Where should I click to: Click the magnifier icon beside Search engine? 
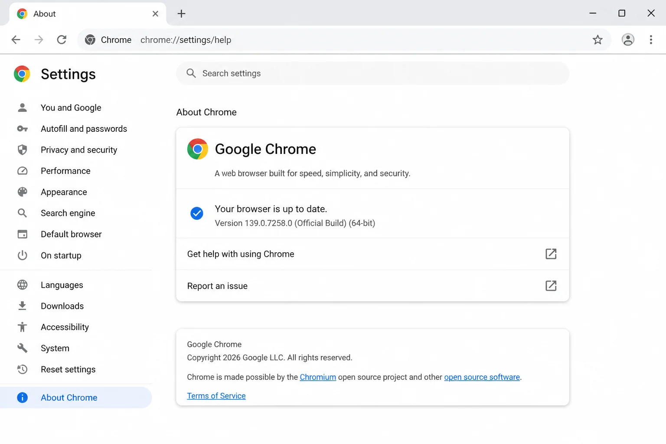22,213
